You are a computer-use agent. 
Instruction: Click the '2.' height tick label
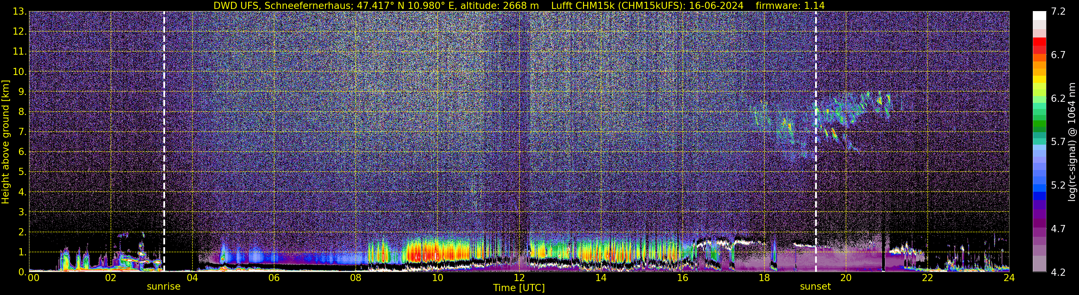tap(22, 232)
